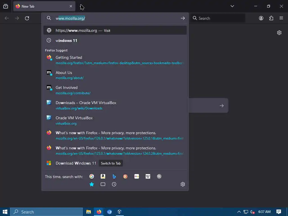Open What's new with Firefox 125.0.1 result
Viewport: 288px width, 216px height.
(115, 151)
